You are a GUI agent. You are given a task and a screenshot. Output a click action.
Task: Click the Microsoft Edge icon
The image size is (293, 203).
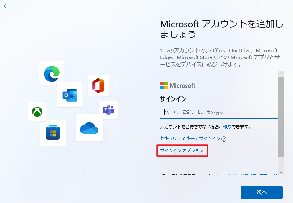click(52, 74)
